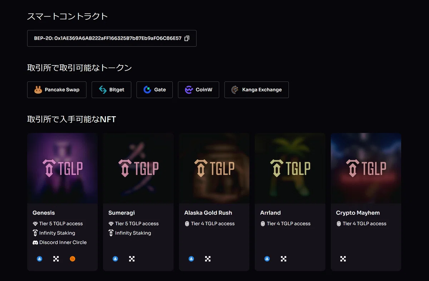Open Arrland NFT on OpenSea
The image size is (429, 281).
pyautogui.click(x=267, y=259)
